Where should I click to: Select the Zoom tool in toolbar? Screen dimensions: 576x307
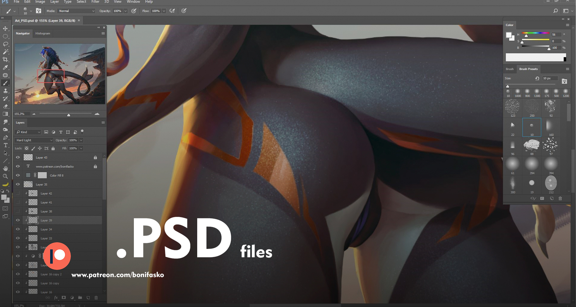click(x=5, y=176)
